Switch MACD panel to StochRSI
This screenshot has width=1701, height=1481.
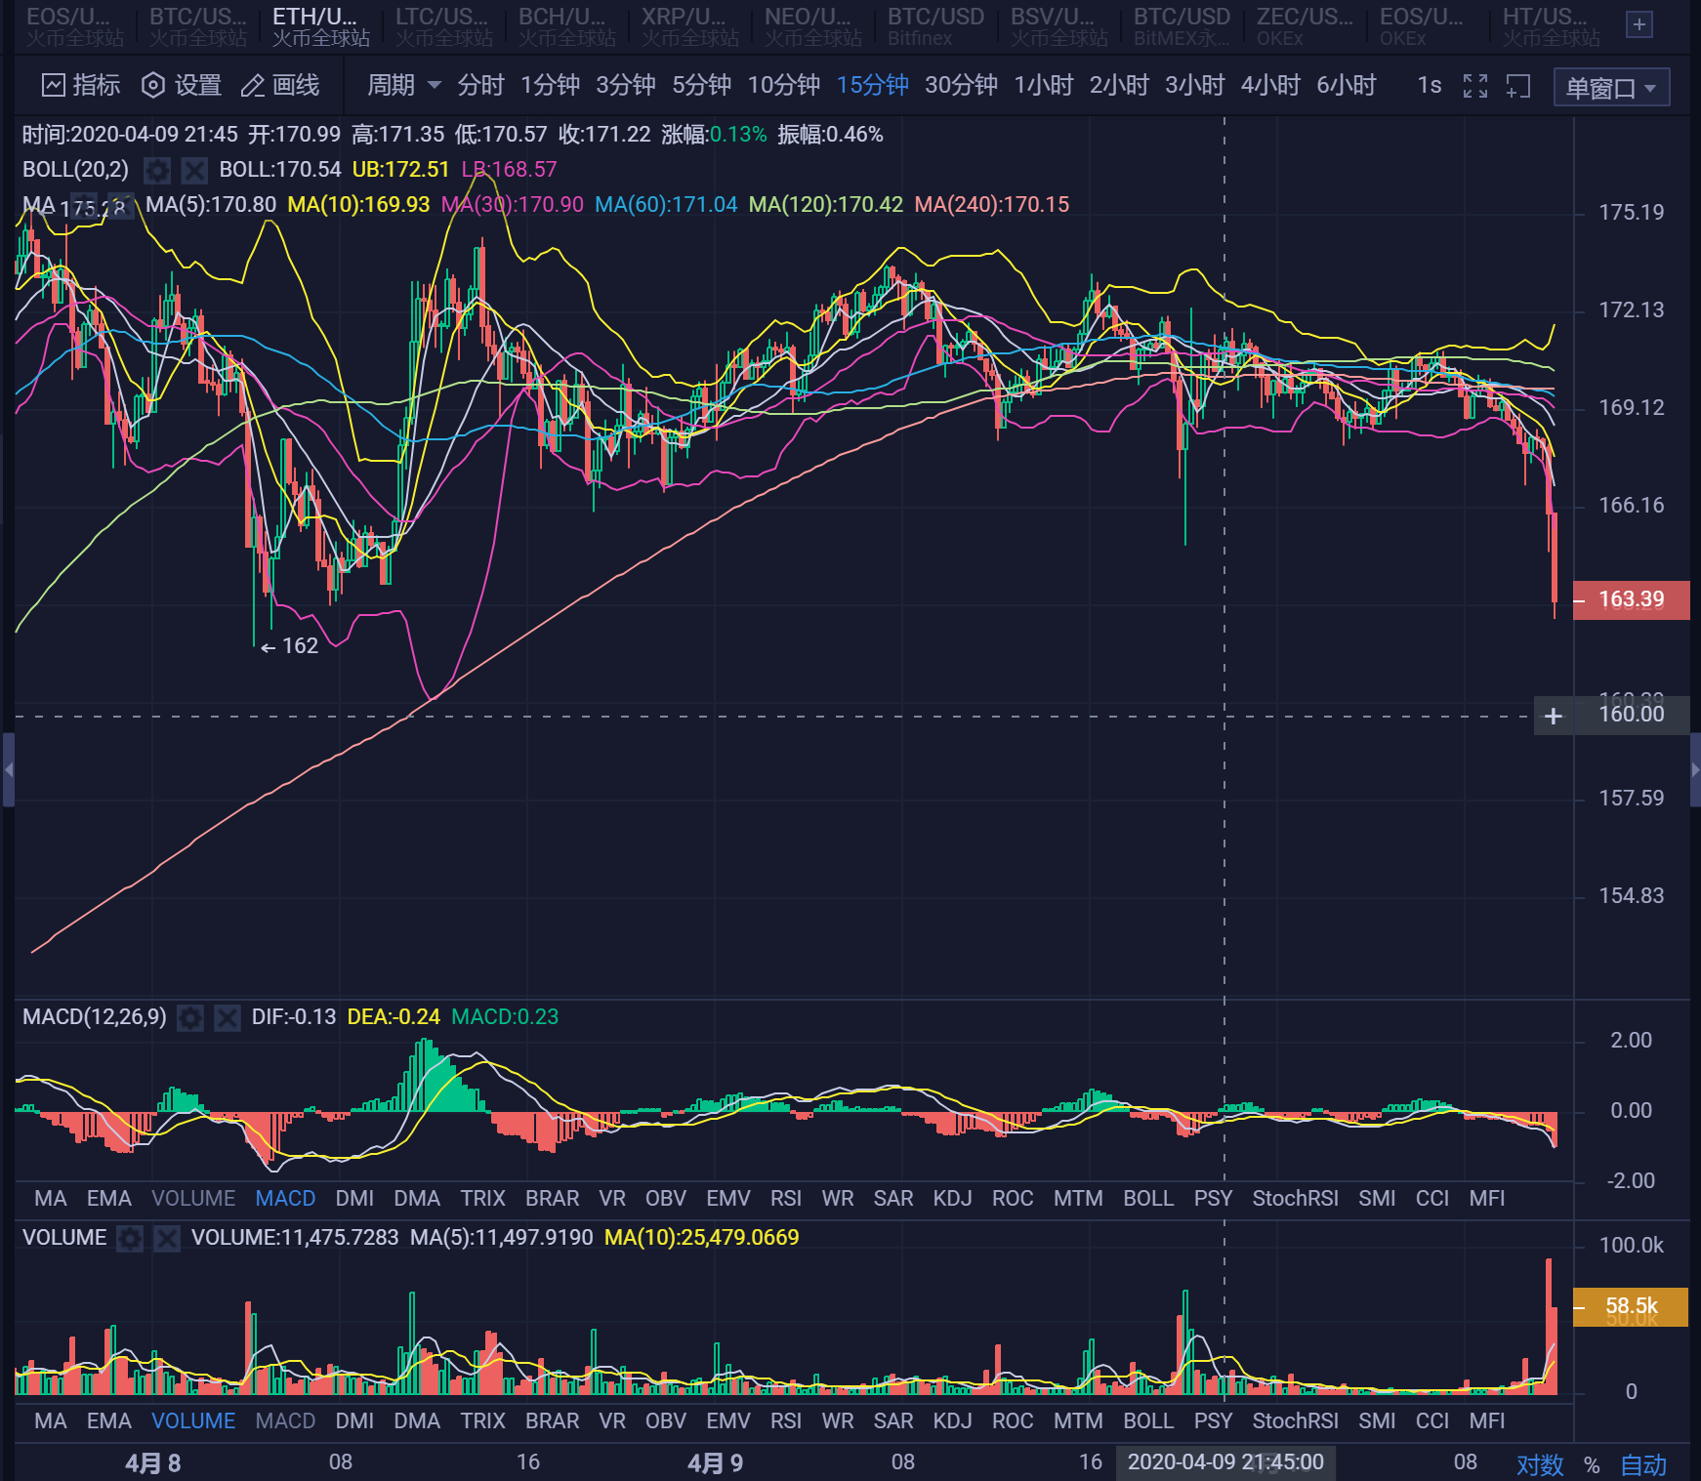tap(1295, 1199)
